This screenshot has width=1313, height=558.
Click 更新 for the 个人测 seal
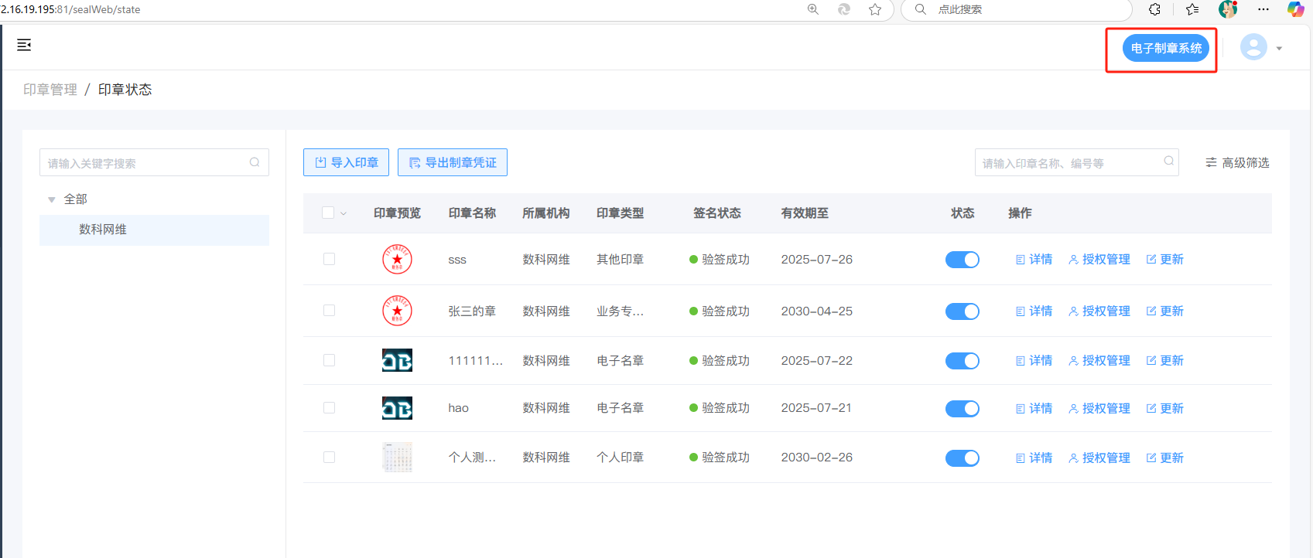[x=1165, y=458]
